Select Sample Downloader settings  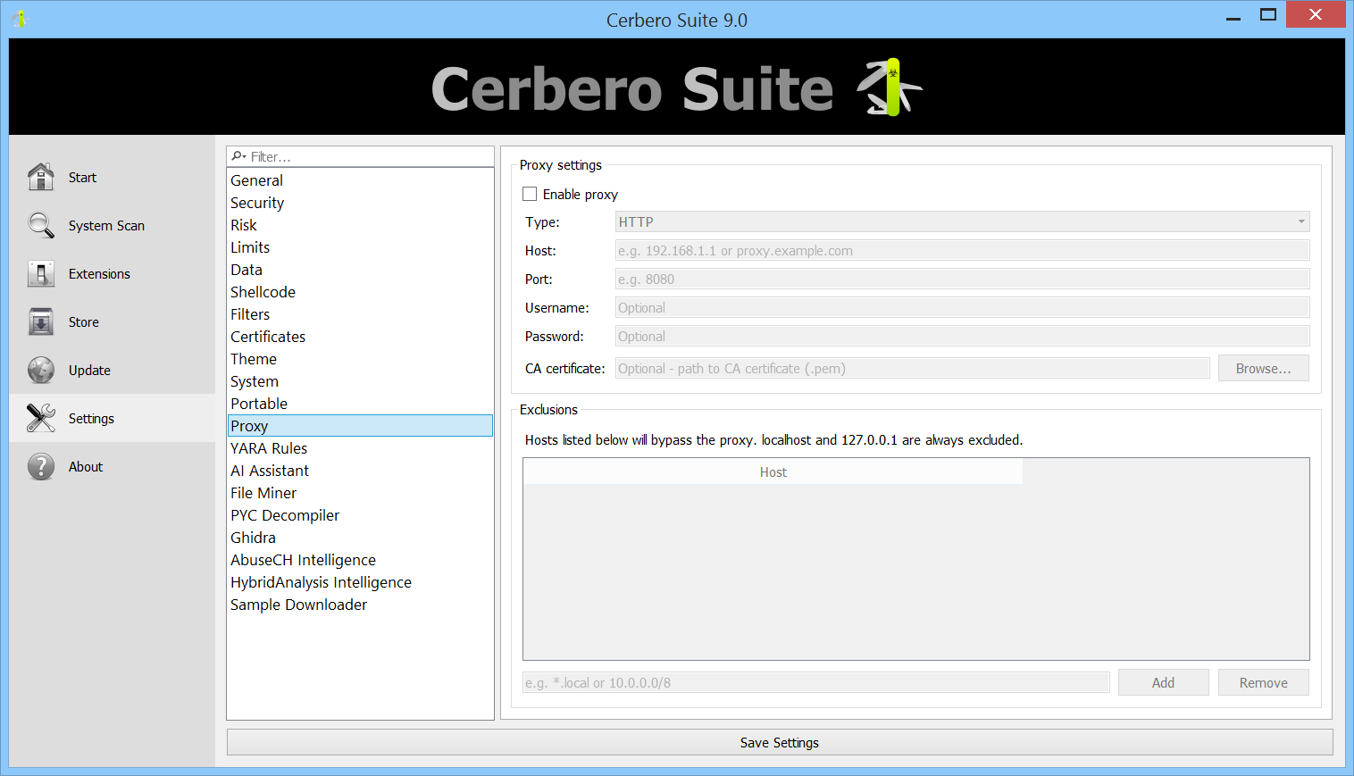[360, 605]
